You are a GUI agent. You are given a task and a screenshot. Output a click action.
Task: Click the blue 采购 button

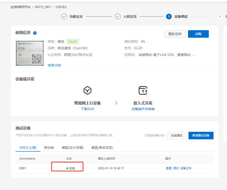(198, 34)
